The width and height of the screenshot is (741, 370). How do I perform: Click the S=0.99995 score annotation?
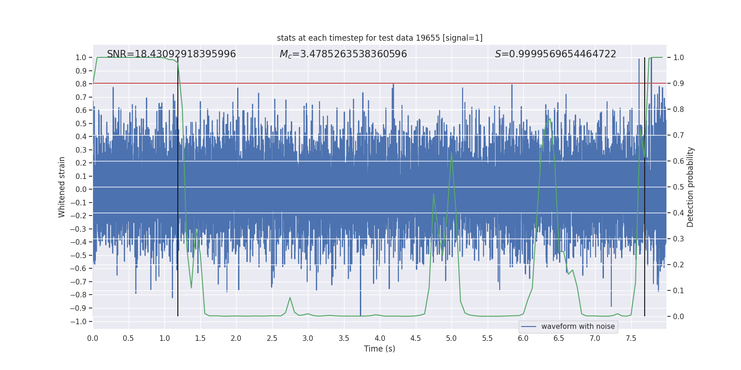pos(555,54)
